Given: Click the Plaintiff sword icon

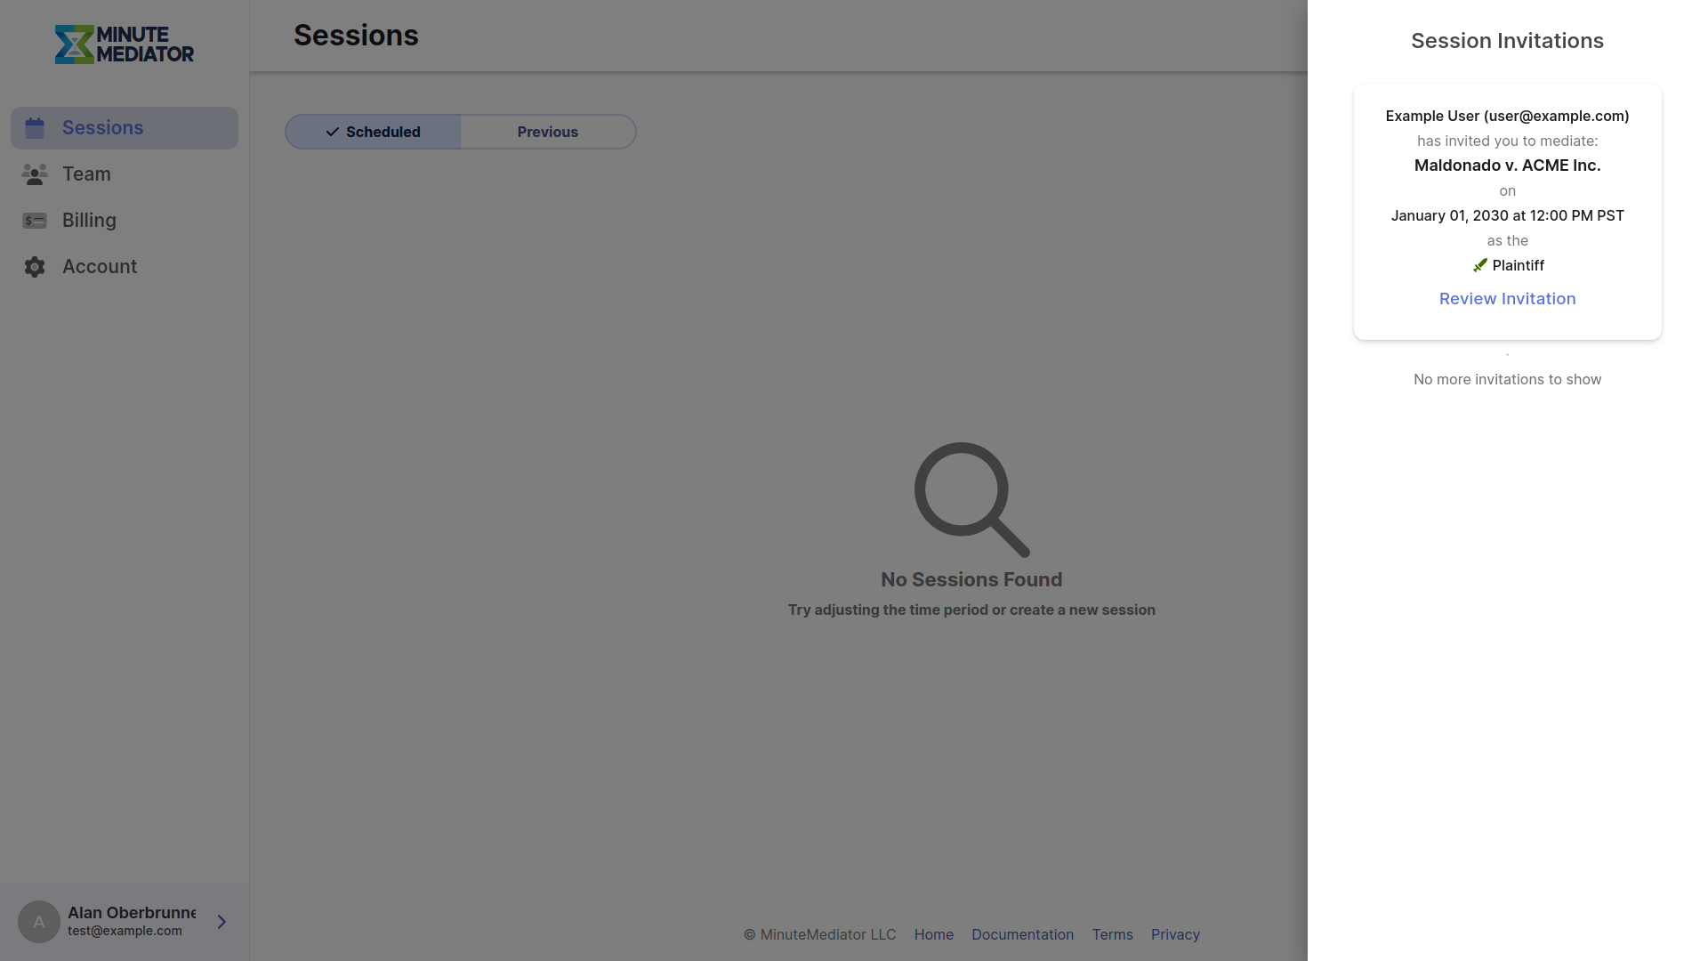Looking at the screenshot, I should pos(1480,265).
